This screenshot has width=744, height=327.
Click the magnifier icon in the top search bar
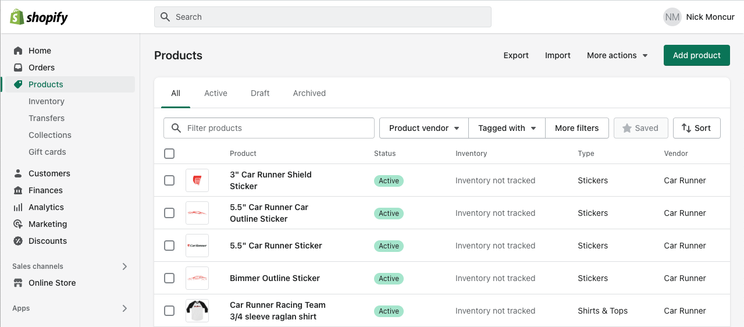coord(165,17)
